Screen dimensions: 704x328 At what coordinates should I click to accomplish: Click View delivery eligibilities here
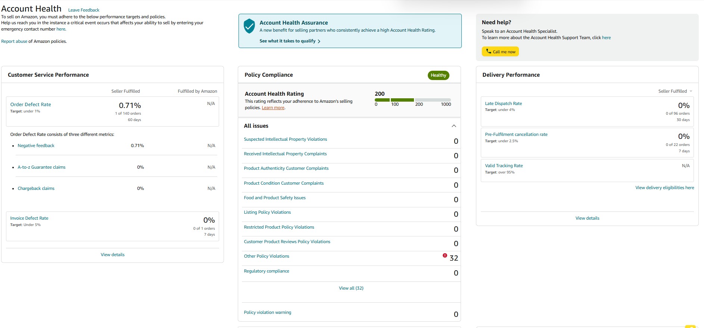(664, 188)
